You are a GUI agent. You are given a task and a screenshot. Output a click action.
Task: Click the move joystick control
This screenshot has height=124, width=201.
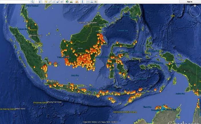click(x=195, y=22)
